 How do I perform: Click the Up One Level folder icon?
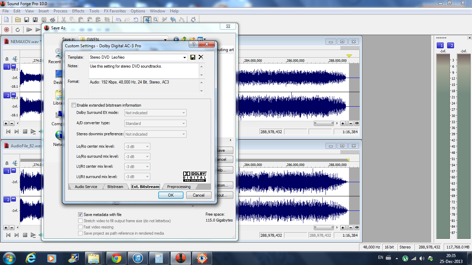click(x=184, y=39)
